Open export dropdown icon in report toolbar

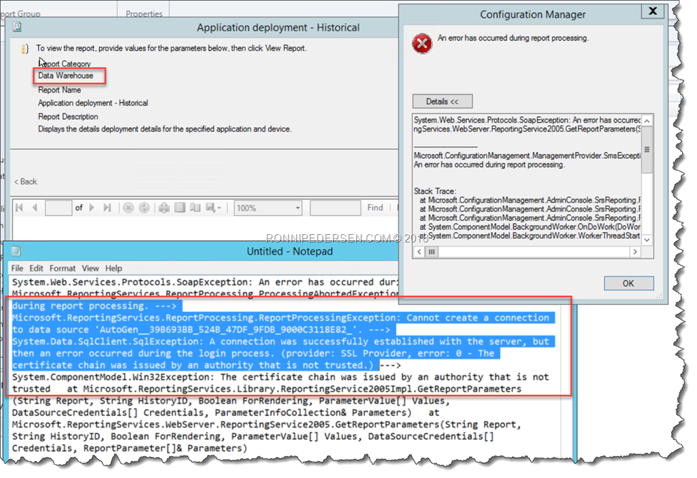click(213, 208)
